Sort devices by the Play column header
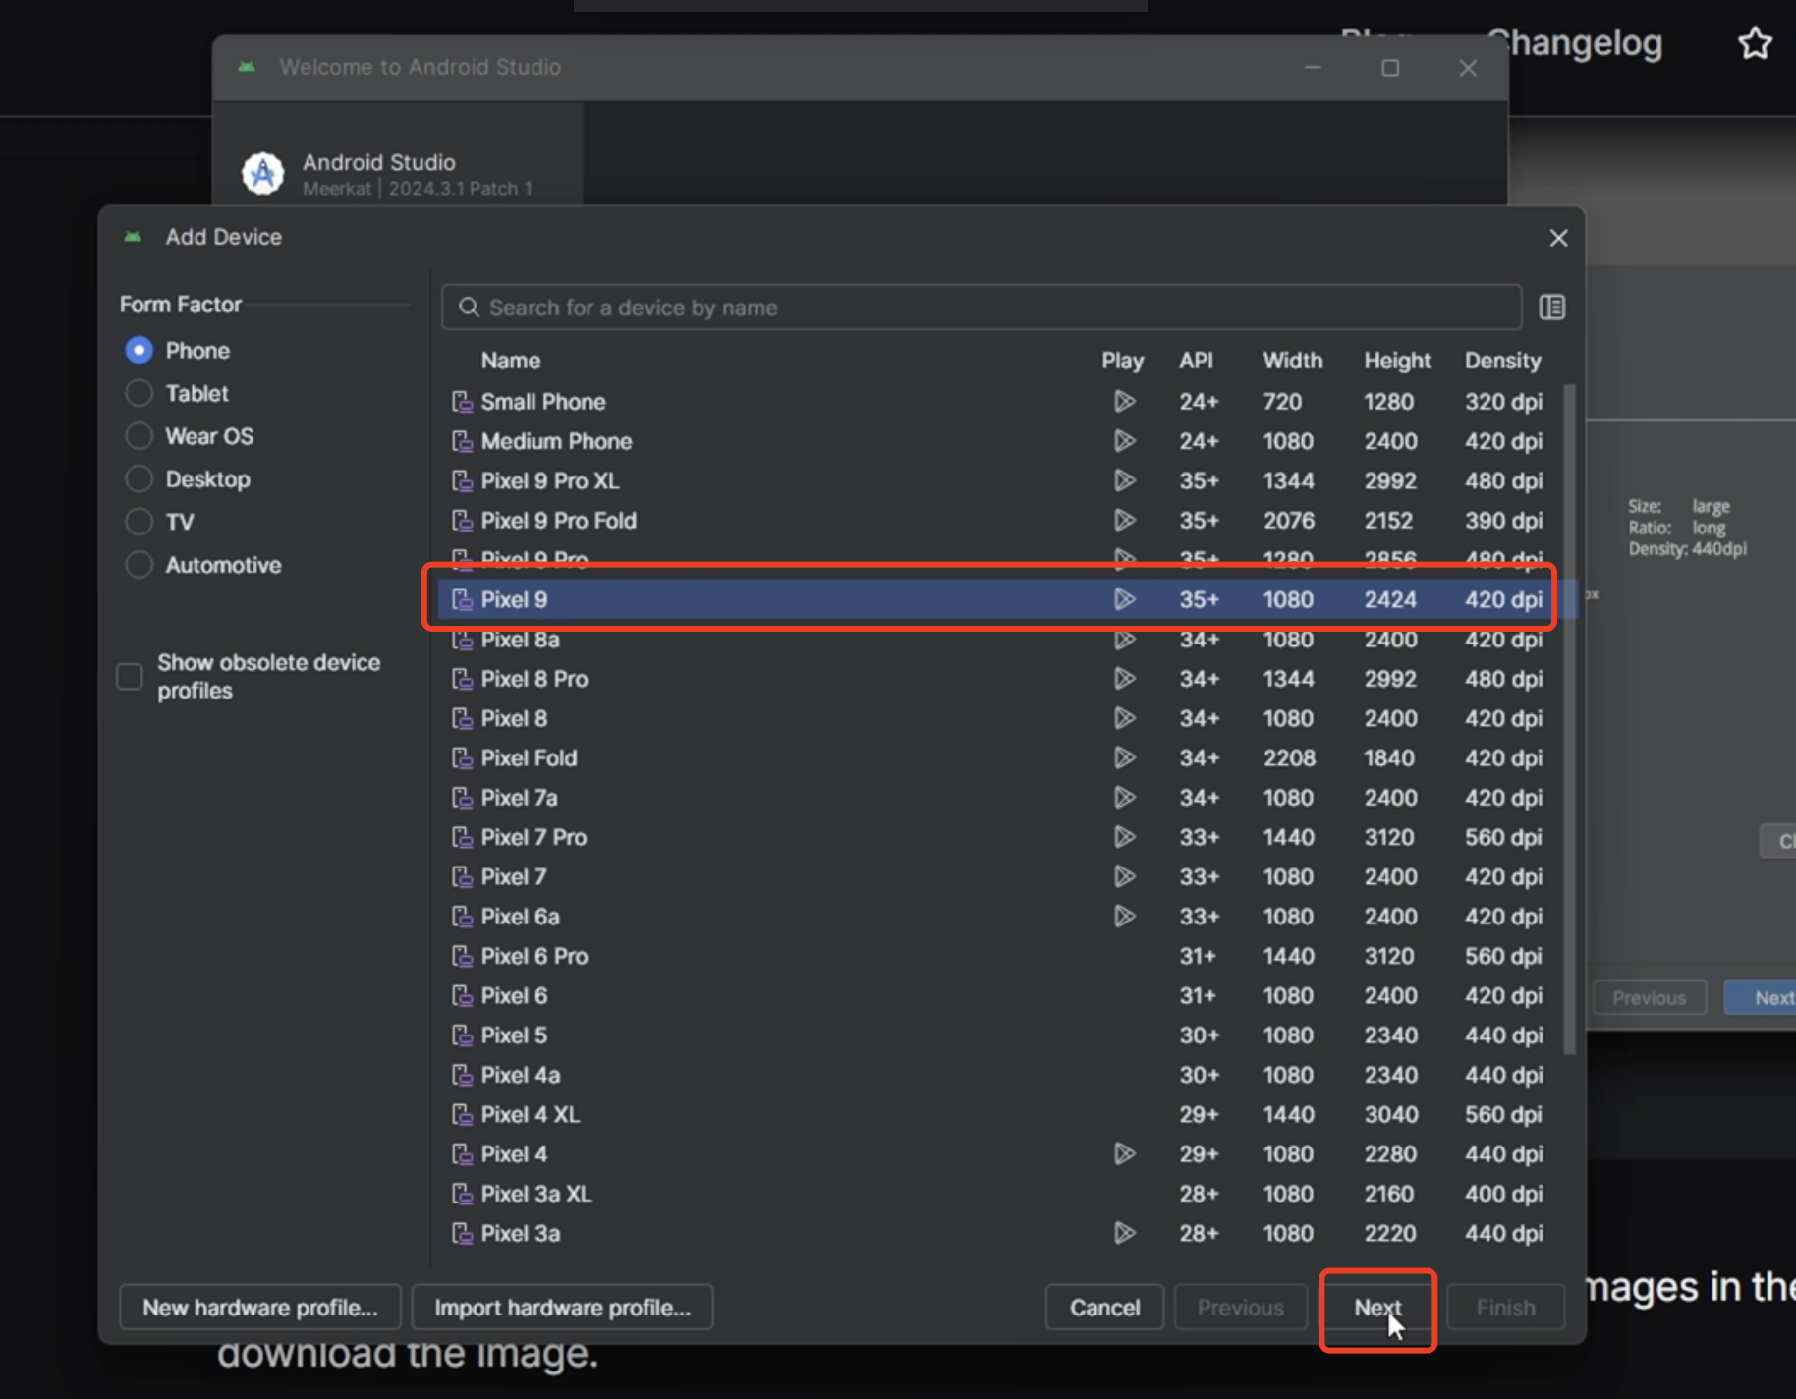Viewport: 1796px width, 1399px height. 1123,361
